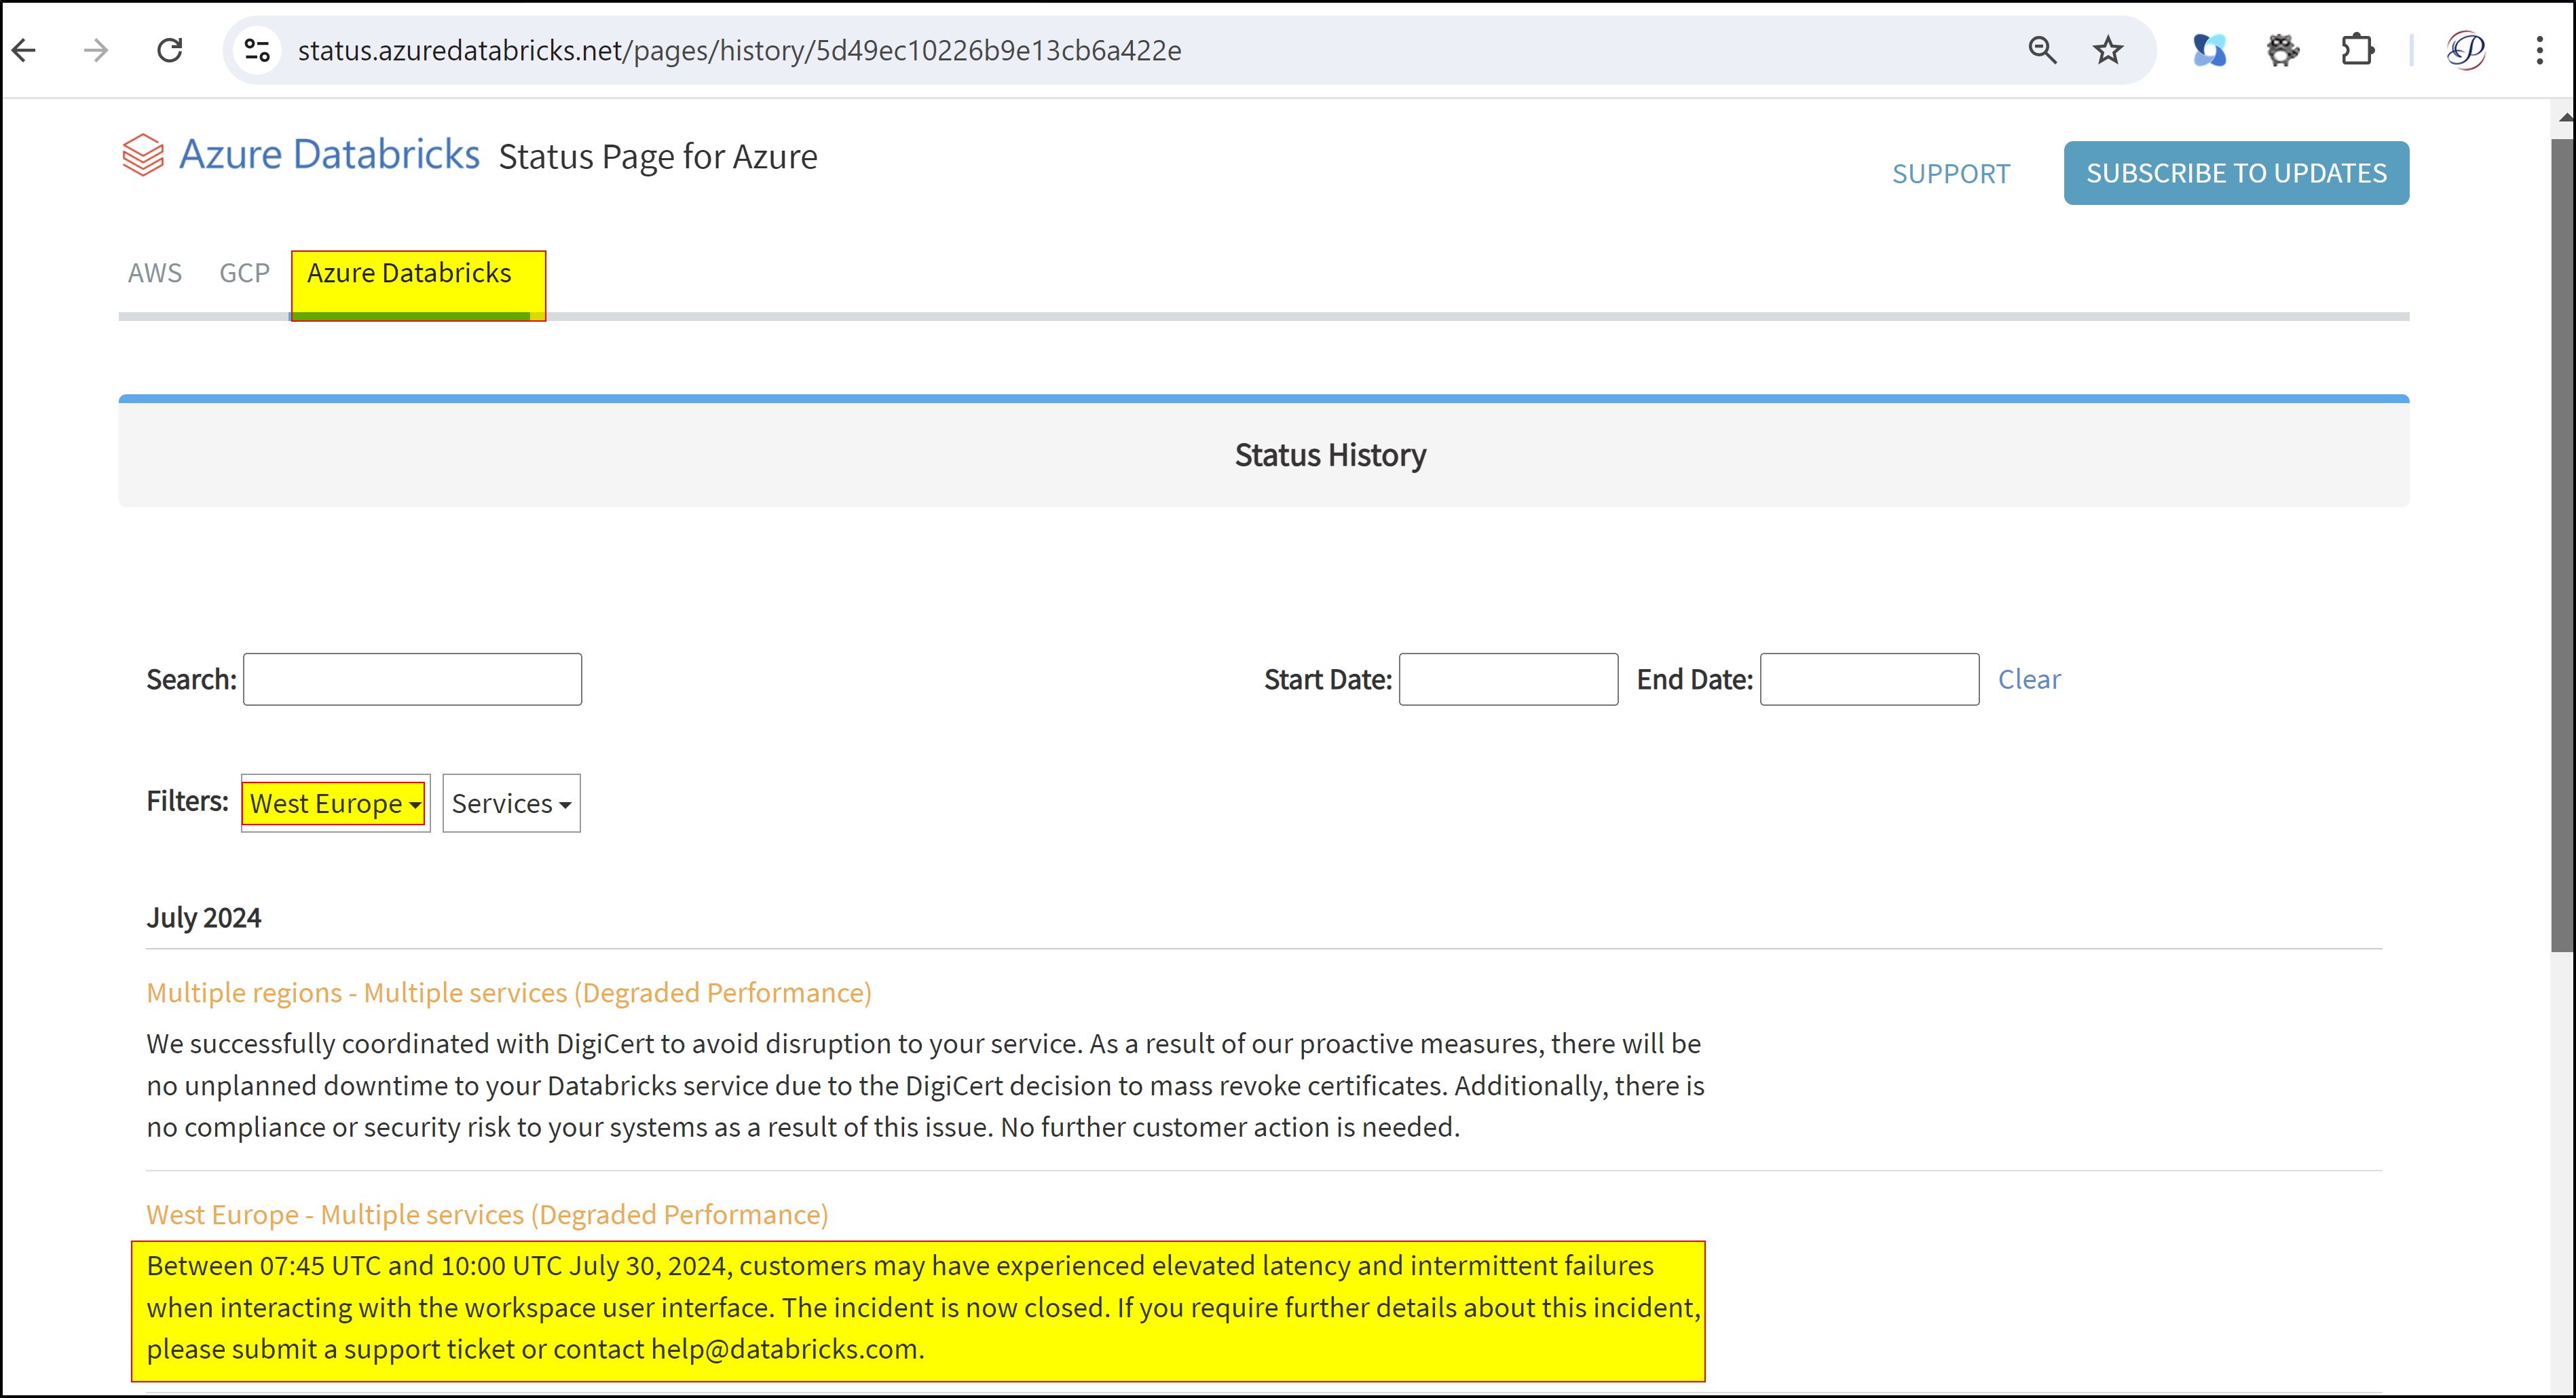Viewport: 2576px width, 1398px height.
Task: Clear the date filters
Action: (x=2029, y=679)
